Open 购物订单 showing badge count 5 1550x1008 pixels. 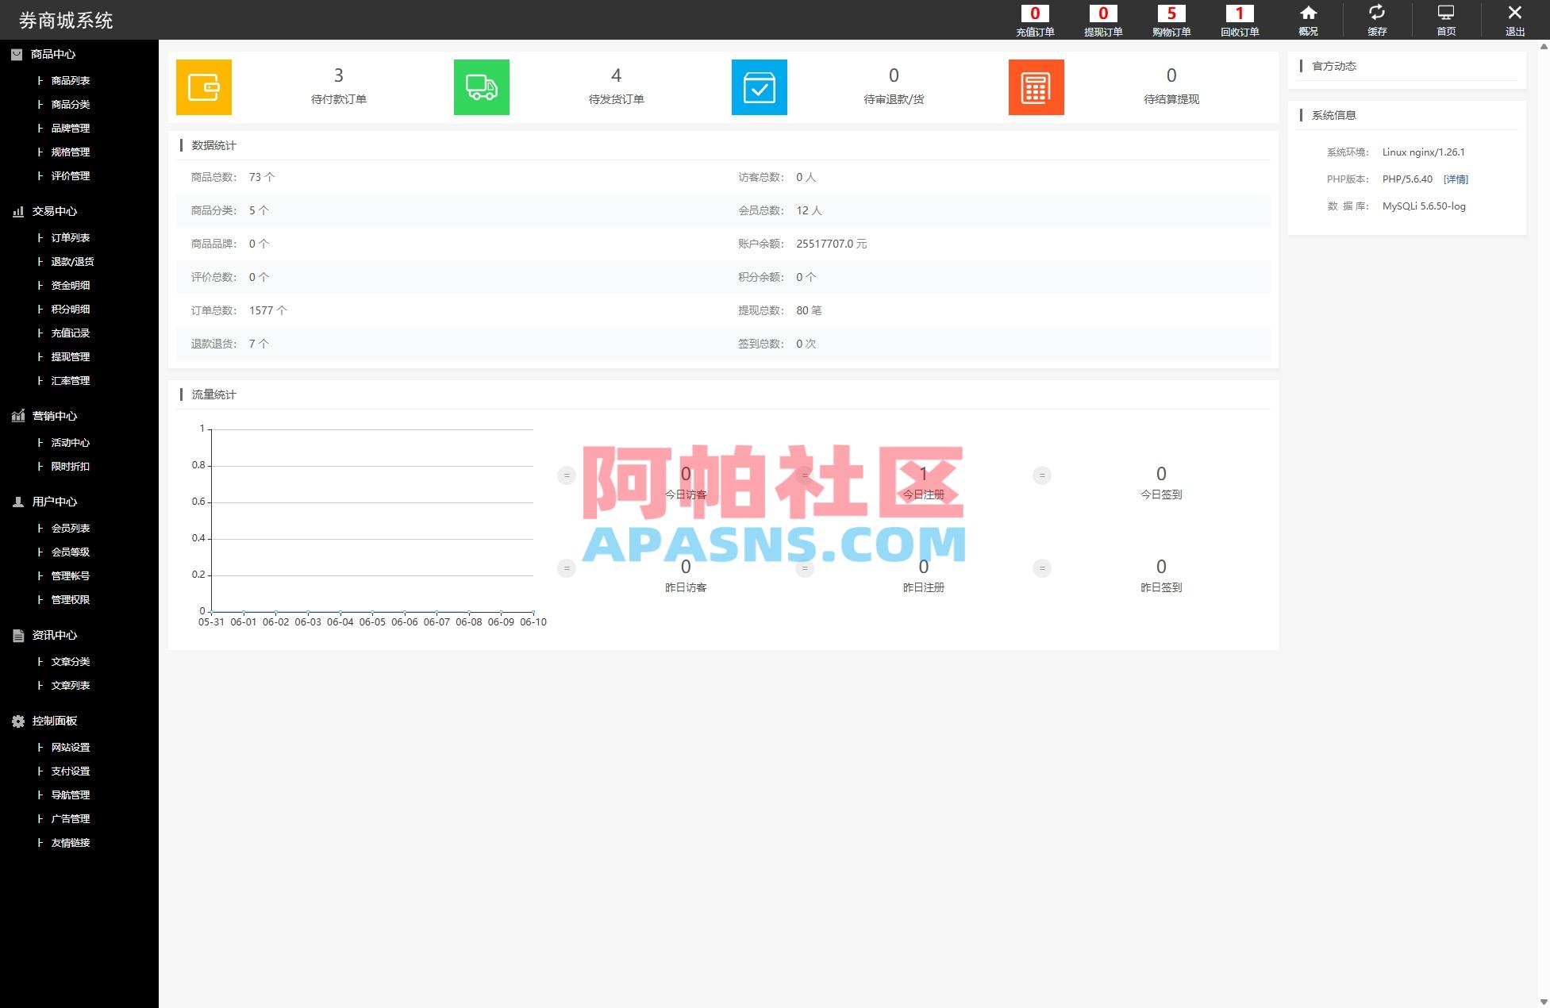1171,21
